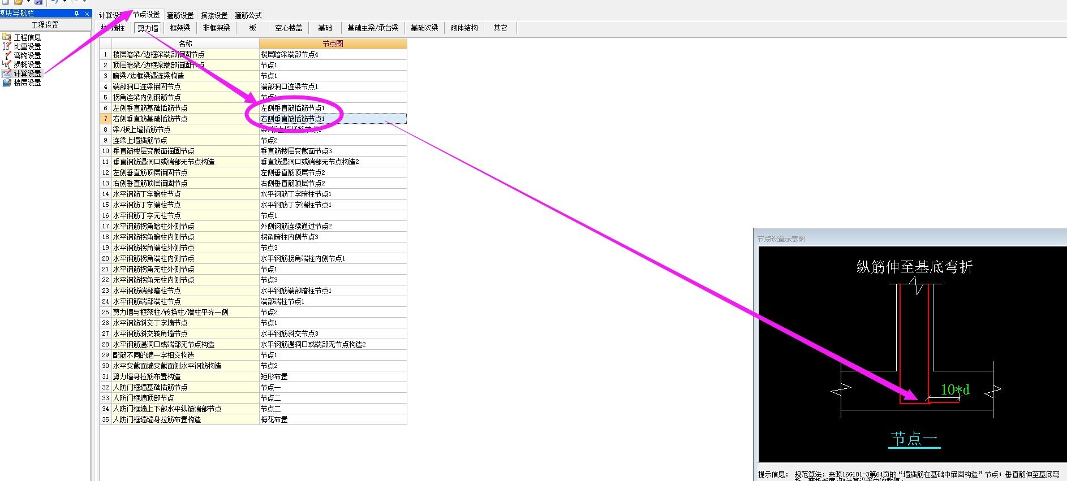
Task: Select row 连梁上墙插筋节点
Action: pyautogui.click(x=185, y=140)
